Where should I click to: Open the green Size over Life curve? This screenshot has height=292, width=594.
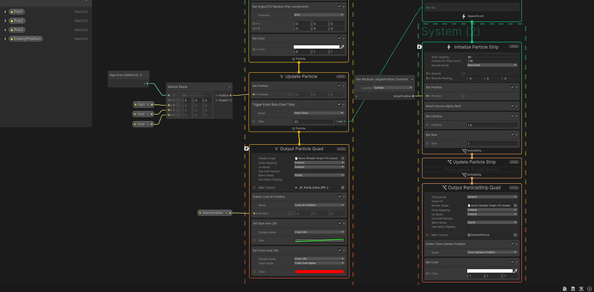point(320,240)
